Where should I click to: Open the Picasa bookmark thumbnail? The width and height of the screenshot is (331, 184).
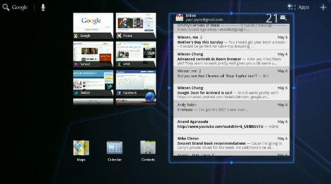coord(136,26)
